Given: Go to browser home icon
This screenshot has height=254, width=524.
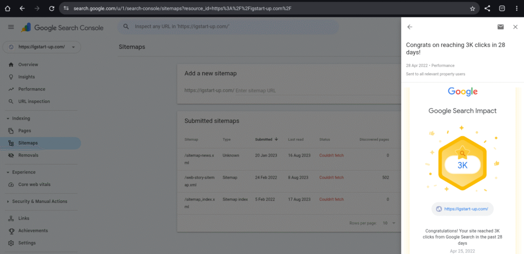Looking at the screenshot, I should [7, 9].
